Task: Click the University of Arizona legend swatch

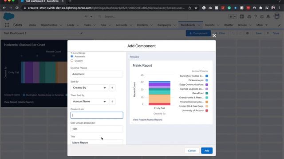Action: [207, 110]
